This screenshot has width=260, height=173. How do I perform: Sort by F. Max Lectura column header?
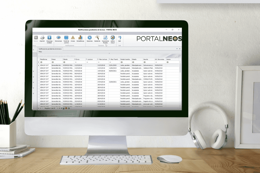103,59
